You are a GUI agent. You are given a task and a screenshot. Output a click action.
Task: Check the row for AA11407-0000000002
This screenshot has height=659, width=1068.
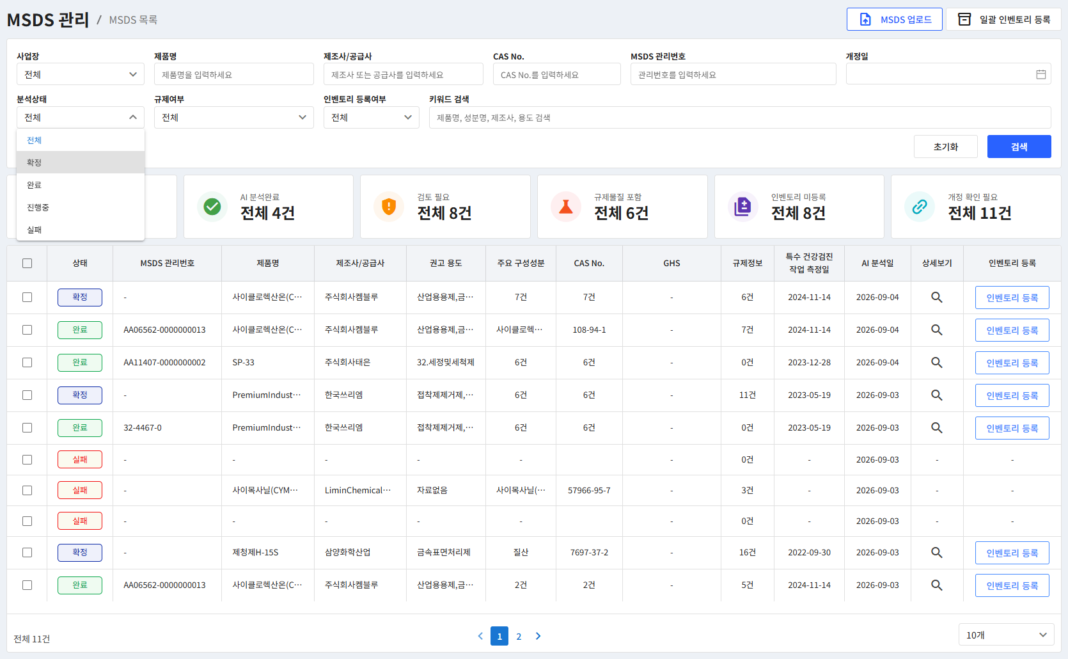[27, 362]
